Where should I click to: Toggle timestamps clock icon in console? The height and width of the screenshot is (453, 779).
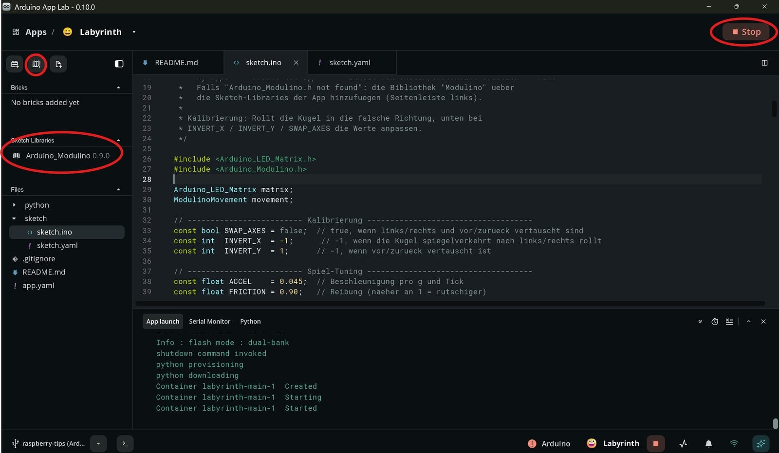tap(715, 322)
